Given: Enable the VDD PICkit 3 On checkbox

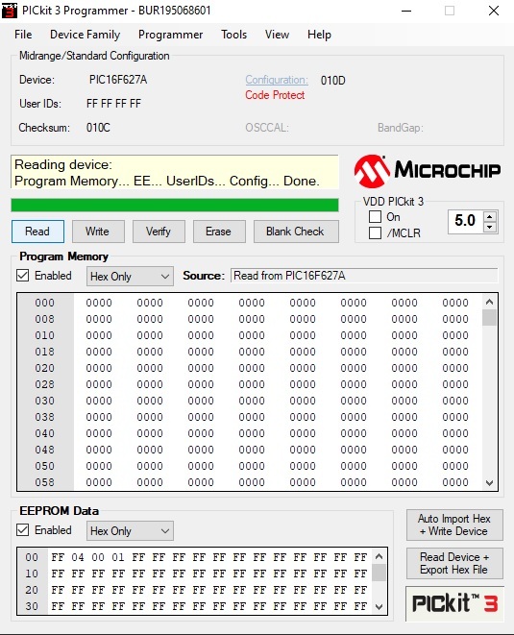Looking at the screenshot, I should tap(375, 217).
